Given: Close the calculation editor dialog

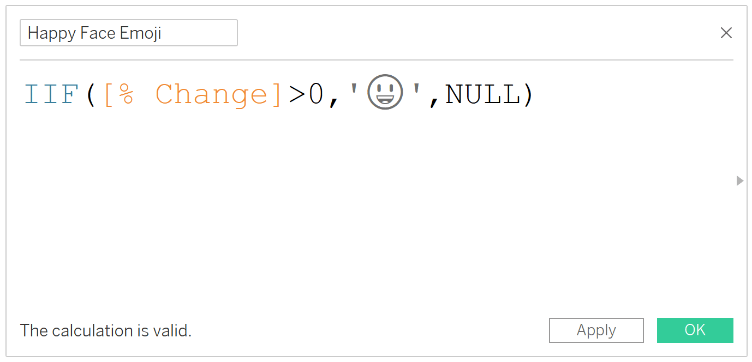Looking at the screenshot, I should (x=726, y=33).
